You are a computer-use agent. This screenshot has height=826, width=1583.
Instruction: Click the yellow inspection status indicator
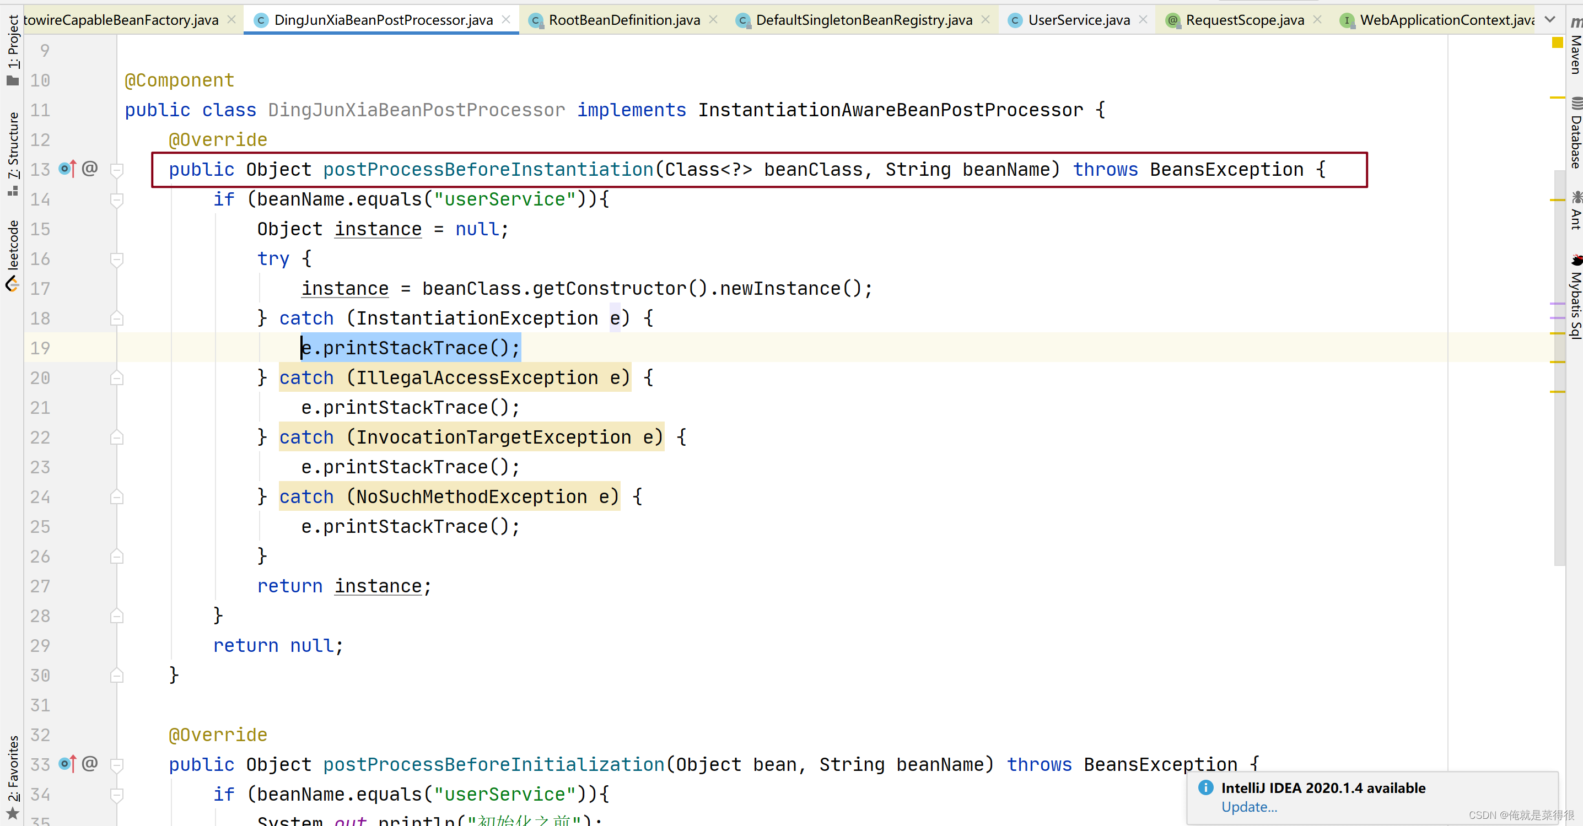pos(1557,42)
